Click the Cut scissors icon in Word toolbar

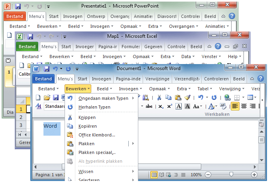coord(159,97)
